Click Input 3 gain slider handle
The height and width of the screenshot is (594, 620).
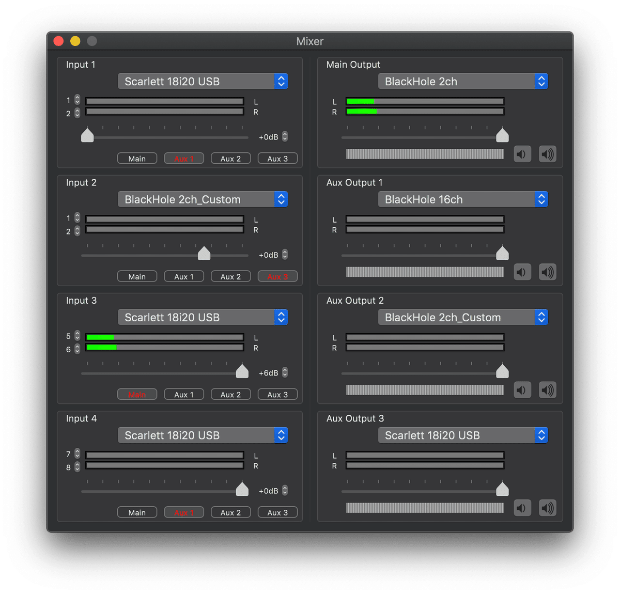point(242,371)
